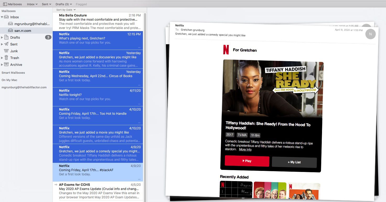386x202 pixels.
Task: Click the Netflix sender name in message header
Action: [180, 26]
